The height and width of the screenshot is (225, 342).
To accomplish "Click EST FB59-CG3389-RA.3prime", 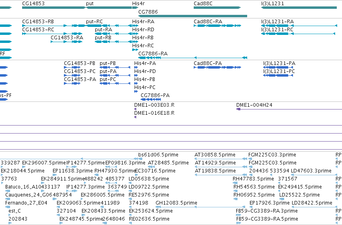I will point(238,215).
